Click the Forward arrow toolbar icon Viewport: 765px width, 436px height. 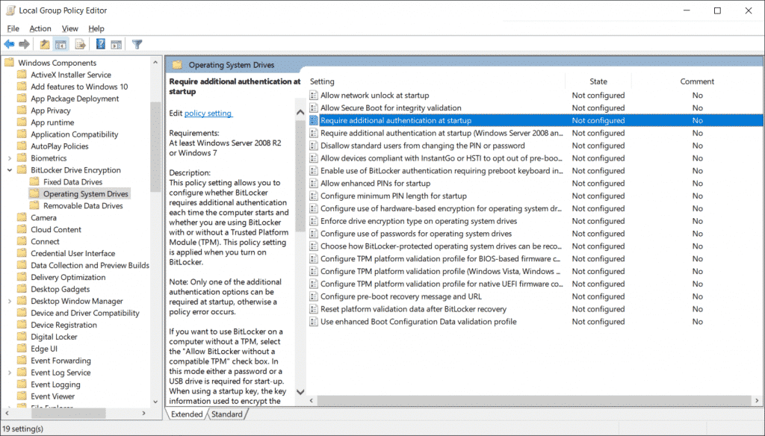click(24, 44)
